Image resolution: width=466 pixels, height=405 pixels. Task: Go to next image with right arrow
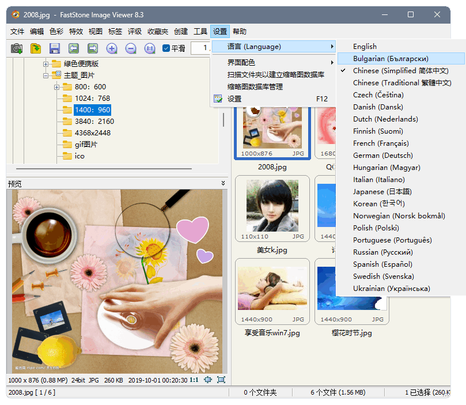93,48
